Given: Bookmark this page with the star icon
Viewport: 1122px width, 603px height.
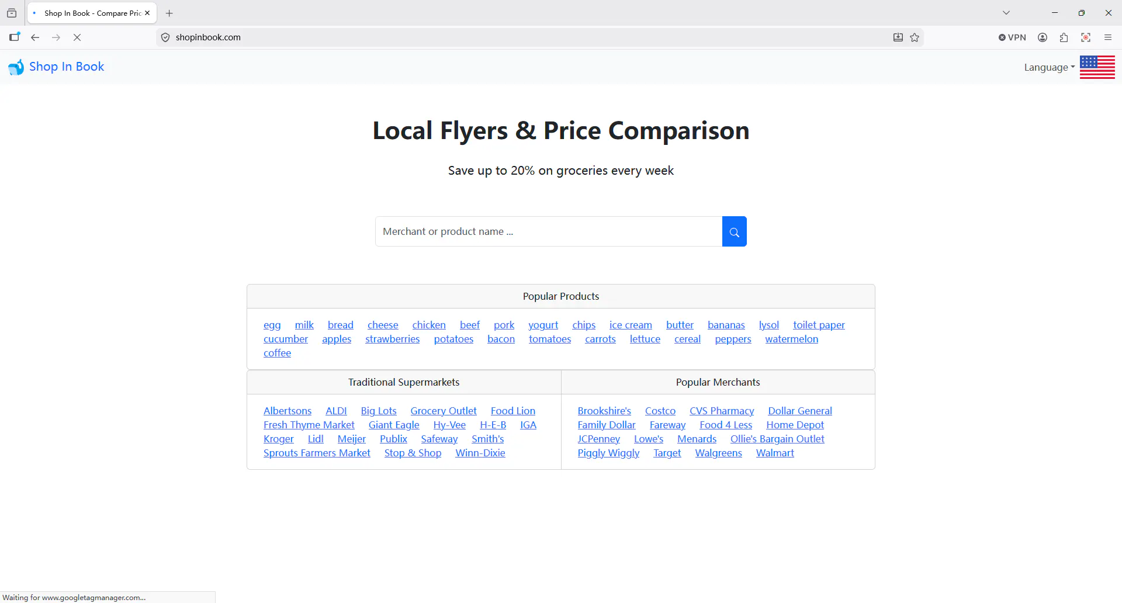Looking at the screenshot, I should coord(915,37).
